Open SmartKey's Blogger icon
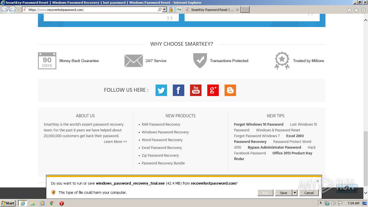Viewport: 368px width, 207px height. tap(230, 90)
